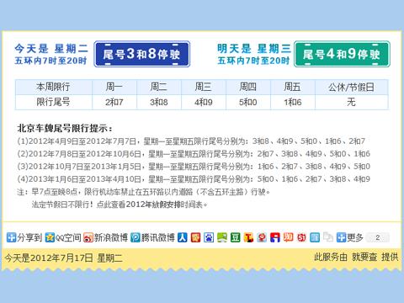Viewport: 404px width, 303px height.
Task: Click rule (1) line starting 2012年4月9日
Action: tap(191, 141)
